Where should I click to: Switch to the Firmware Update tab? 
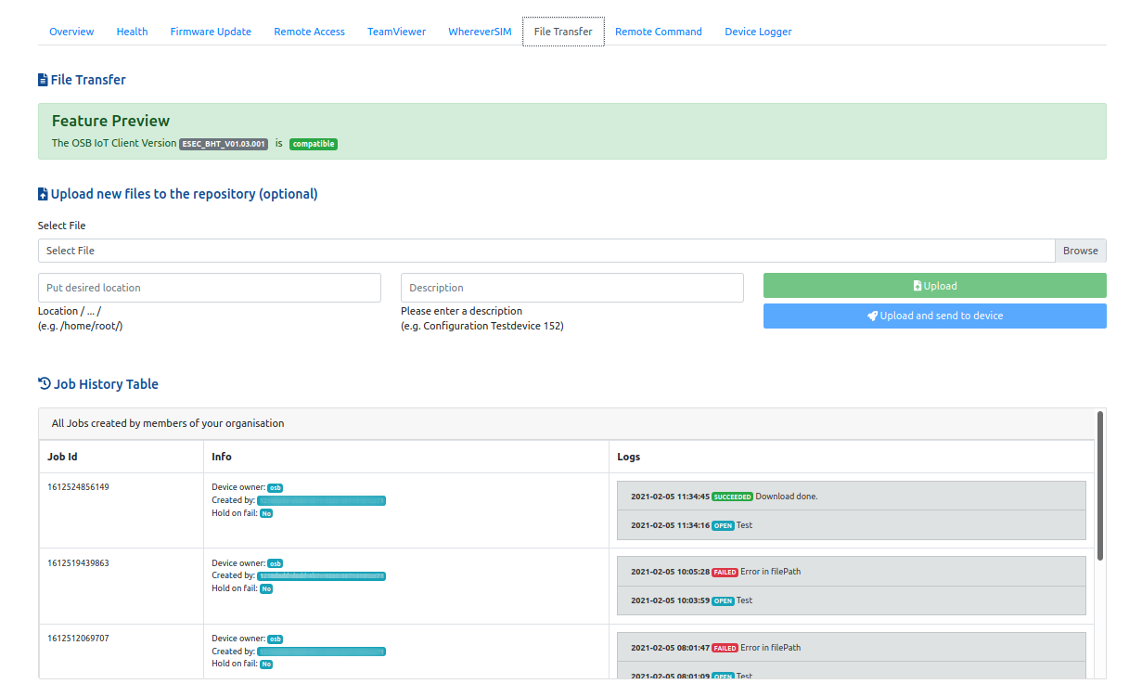click(211, 32)
